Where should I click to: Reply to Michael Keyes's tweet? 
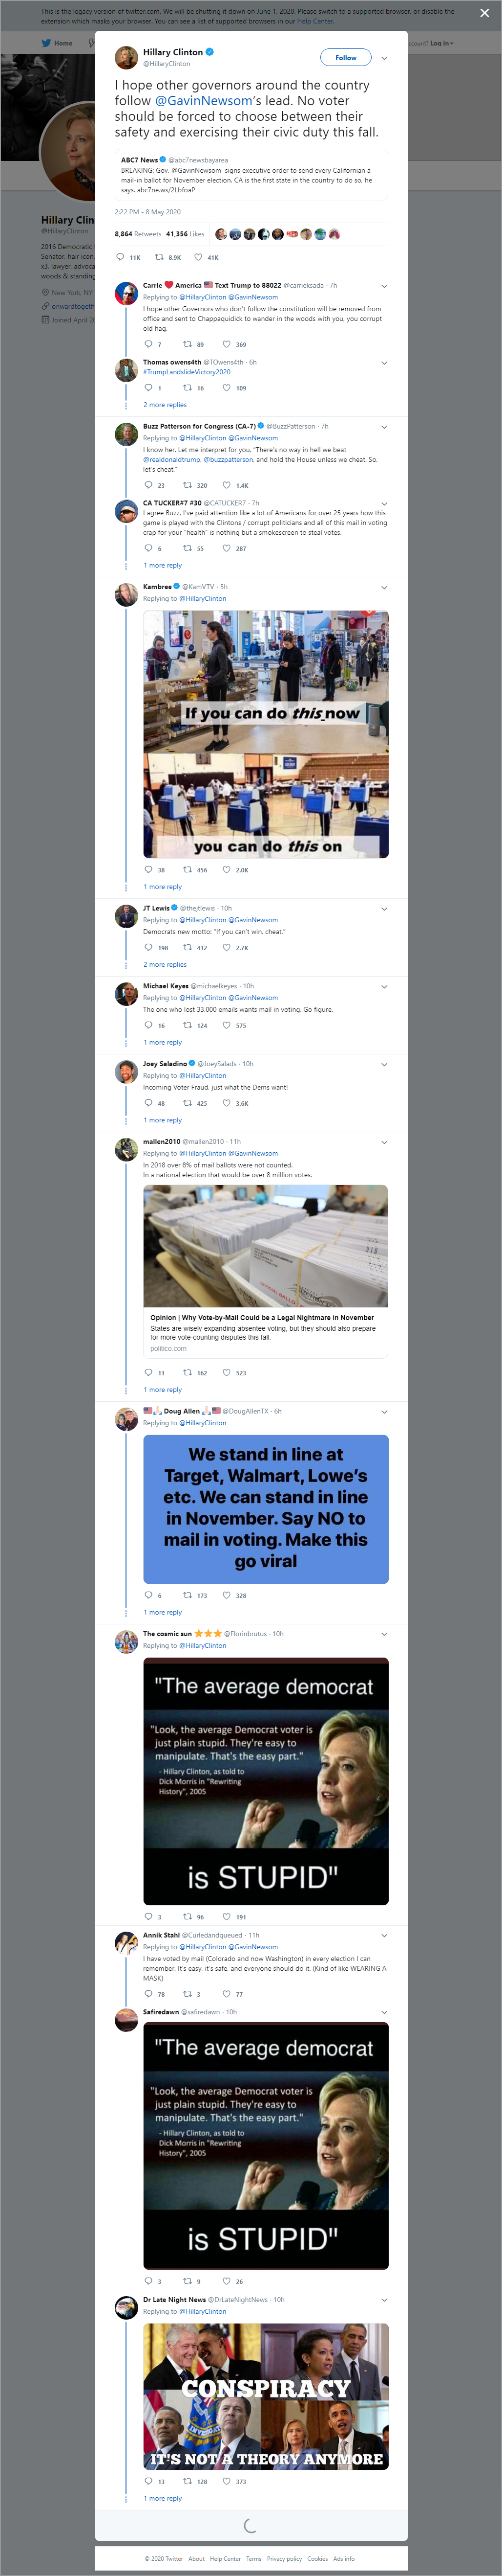click(x=149, y=1025)
